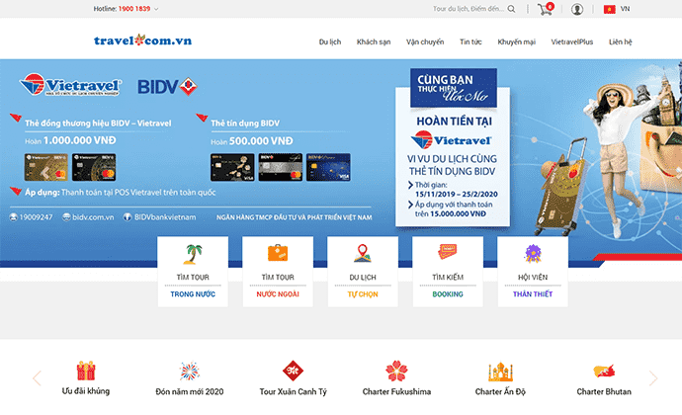Image resolution: width=682 pixels, height=415 pixels.
Task: Click the search field Tour du lịch, Điểm đến
Action: tap(468, 9)
